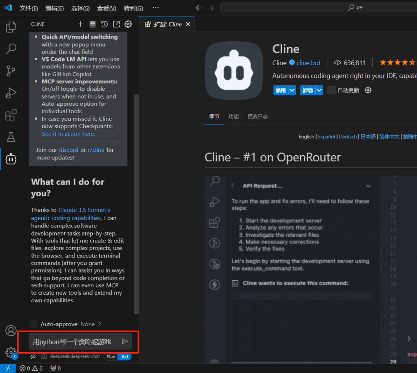Screen dimensions: 417x373
Task: Switch README to 日本語
Action: [368, 137]
